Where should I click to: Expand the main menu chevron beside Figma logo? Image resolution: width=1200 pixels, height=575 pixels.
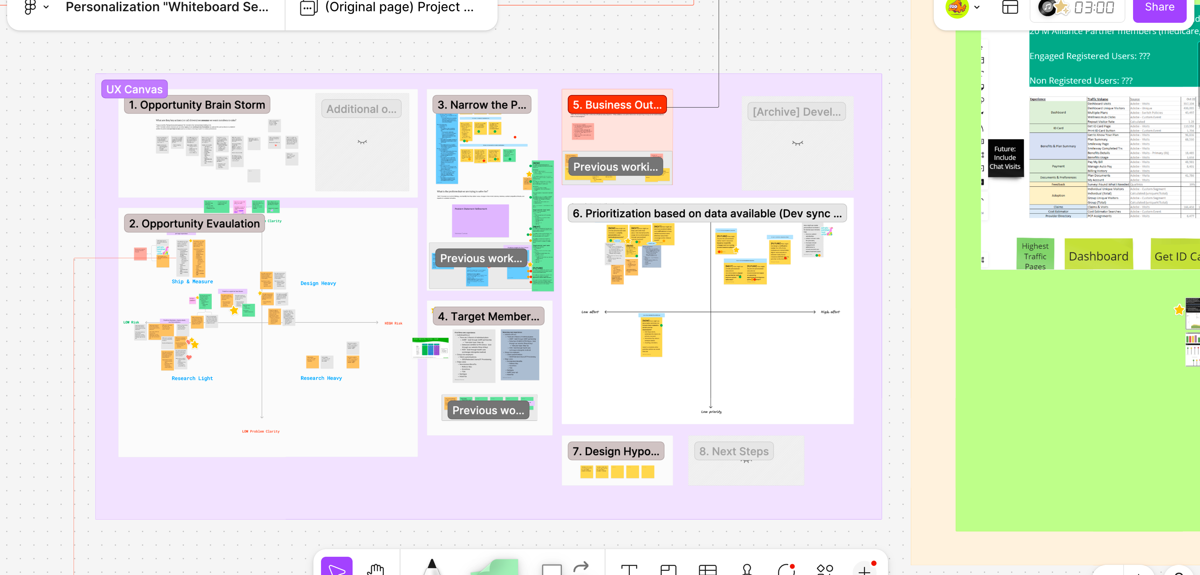[46, 7]
